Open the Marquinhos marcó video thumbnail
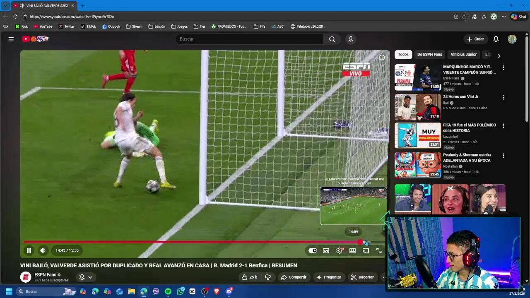This screenshot has width=530, height=298. click(418, 77)
